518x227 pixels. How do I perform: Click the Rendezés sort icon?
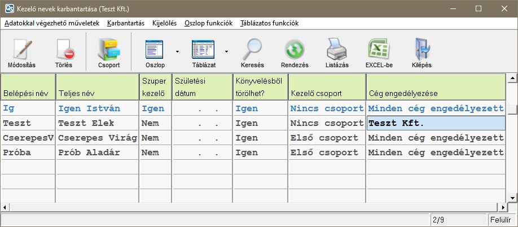point(295,50)
